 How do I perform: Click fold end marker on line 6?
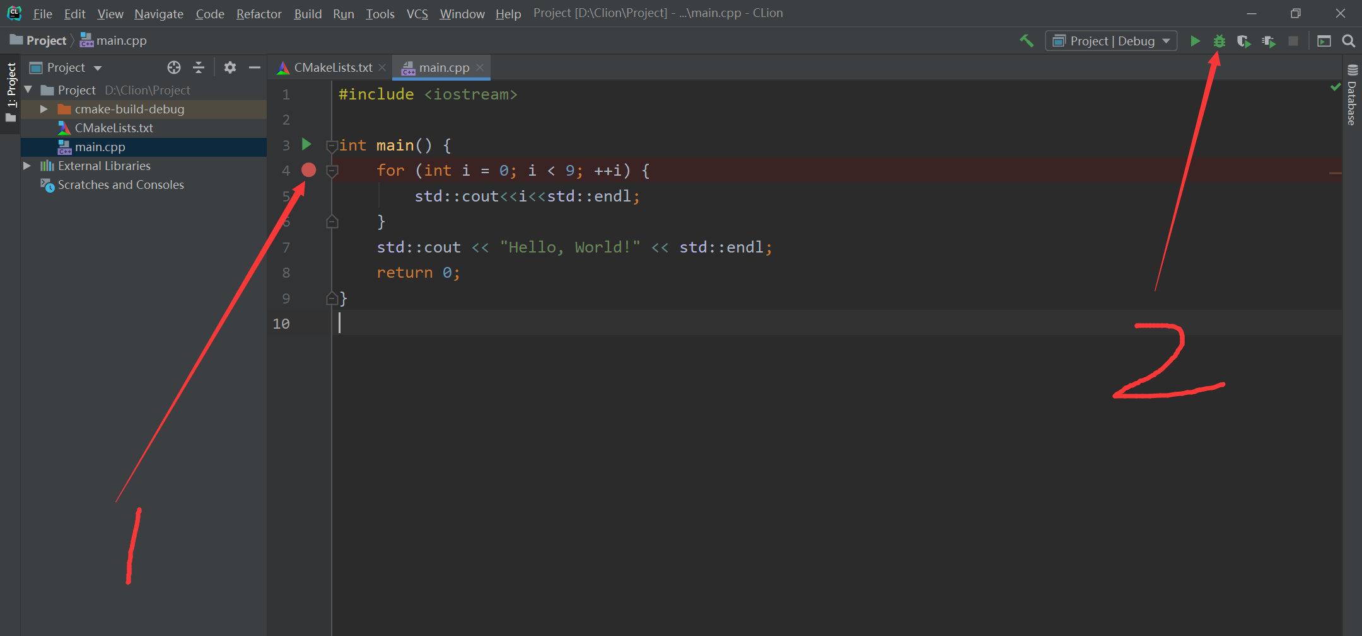[332, 222]
